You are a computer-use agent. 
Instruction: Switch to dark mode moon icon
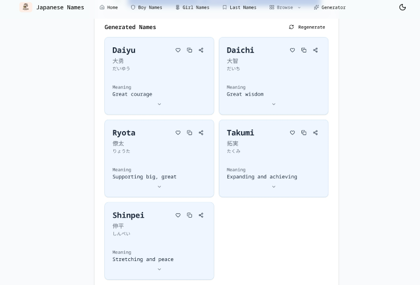[x=402, y=7]
